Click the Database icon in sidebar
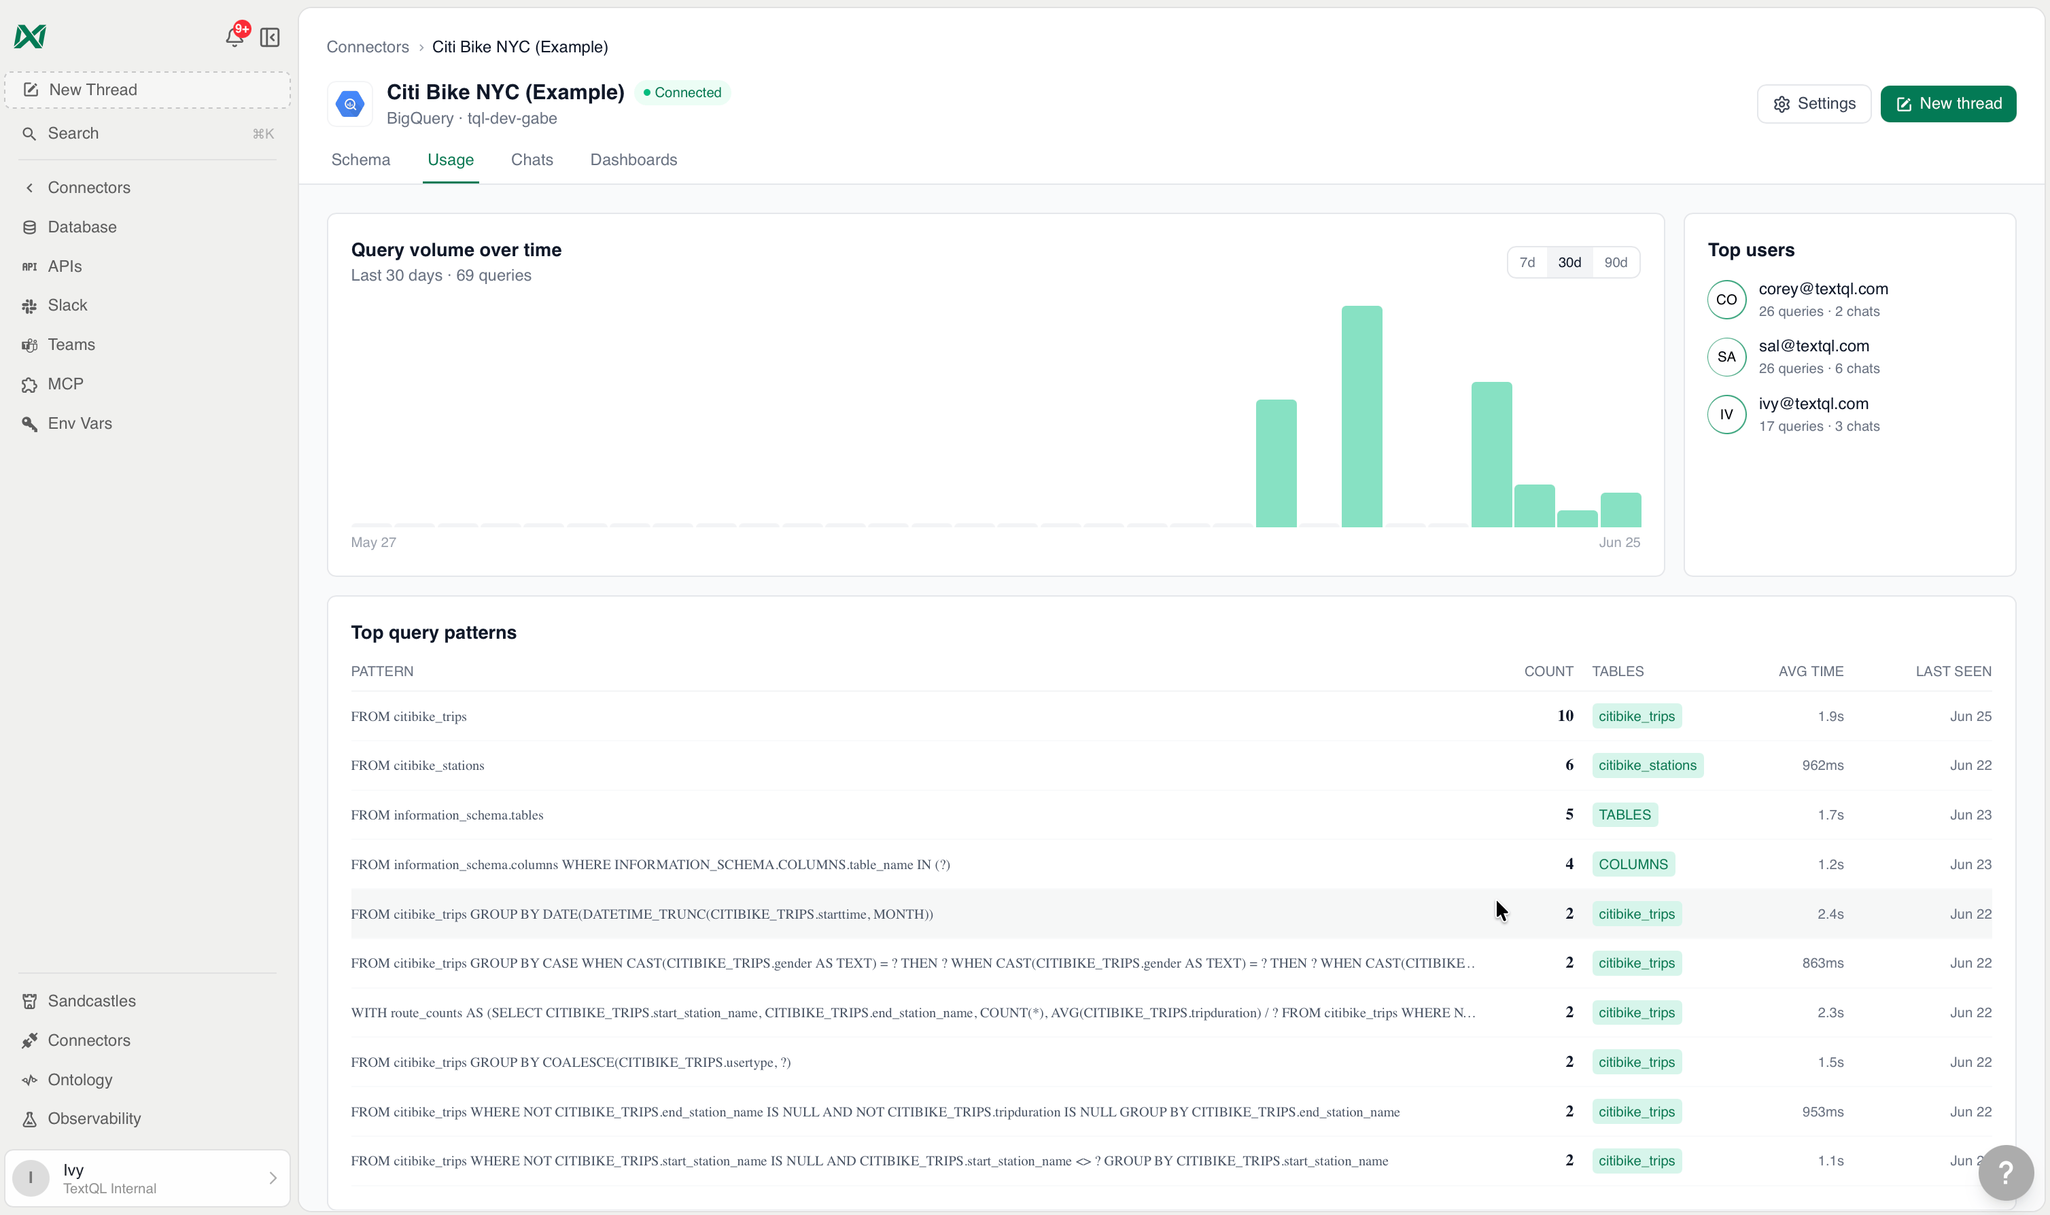This screenshot has height=1215, width=2050. (29, 227)
